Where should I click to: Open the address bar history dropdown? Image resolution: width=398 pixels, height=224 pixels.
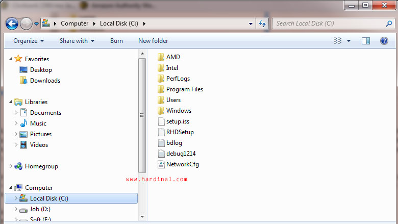point(251,23)
